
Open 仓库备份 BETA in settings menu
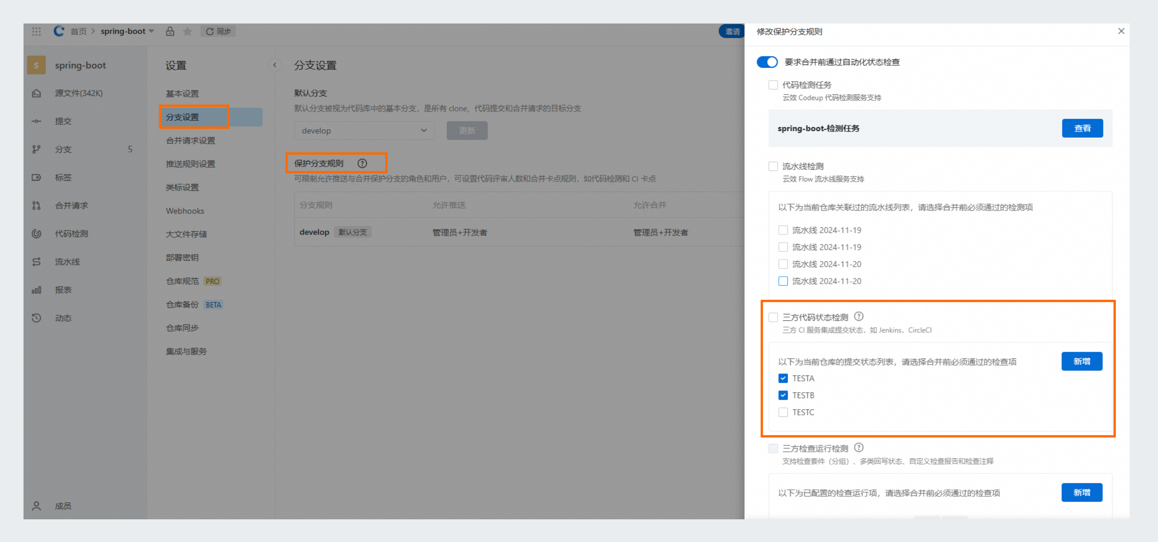click(194, 305)
